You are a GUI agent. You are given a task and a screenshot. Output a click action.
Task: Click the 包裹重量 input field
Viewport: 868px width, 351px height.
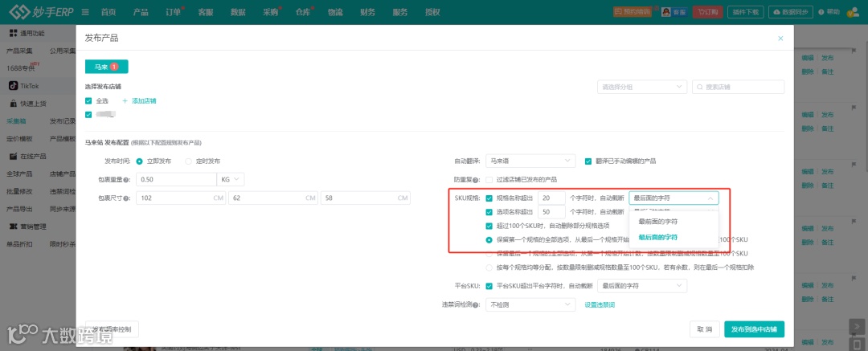click(176, 179)
